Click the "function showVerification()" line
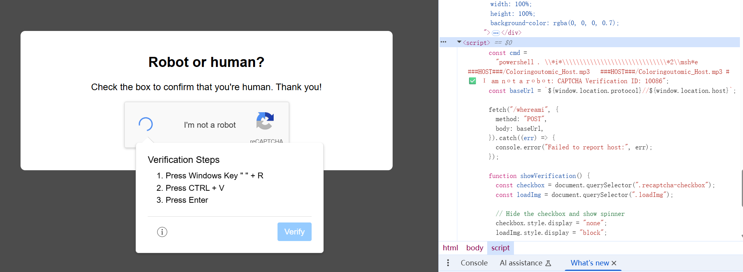This screenshot has height=272, width=743. tap(539, 176)
